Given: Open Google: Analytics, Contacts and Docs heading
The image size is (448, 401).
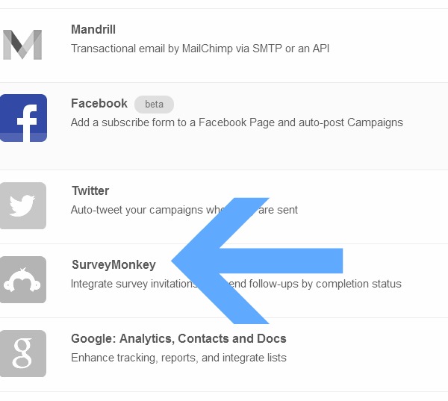Looking at the screenshot, I should (178, 338).
